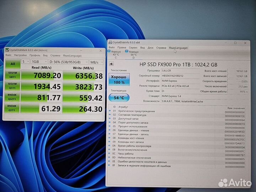Click the SEQ1M Q1T1 write result 3823.73
This screenshot has height=192, width=256.
click(83, 87)
